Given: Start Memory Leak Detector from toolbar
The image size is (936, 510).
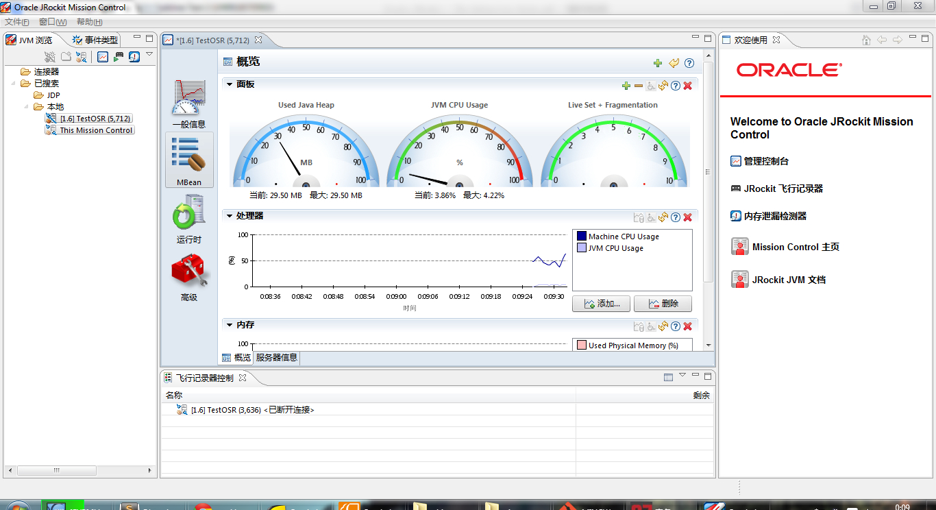Looking at the screenshot, I should [134, 57].
